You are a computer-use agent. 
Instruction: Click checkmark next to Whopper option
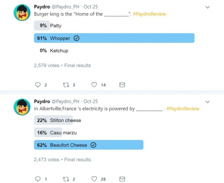point(76,38)
